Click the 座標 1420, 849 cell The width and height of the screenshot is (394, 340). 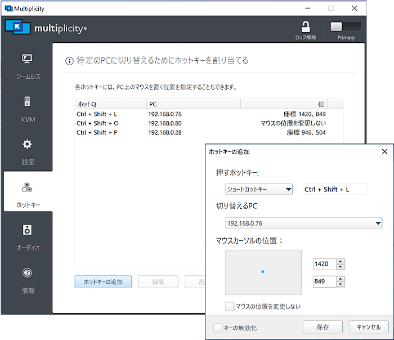click(305, 114)
